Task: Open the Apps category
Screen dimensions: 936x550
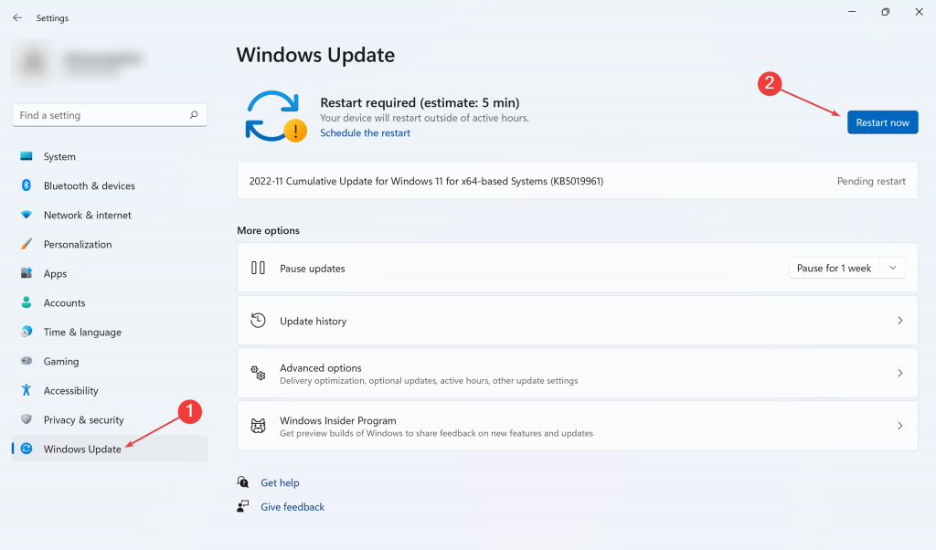Action: (x=110, y=273)
